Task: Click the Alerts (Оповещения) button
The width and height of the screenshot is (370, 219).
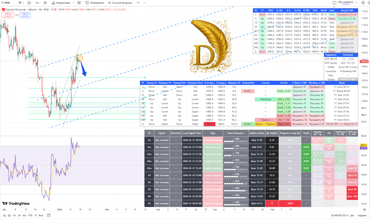Action: [x=95, y=3]
